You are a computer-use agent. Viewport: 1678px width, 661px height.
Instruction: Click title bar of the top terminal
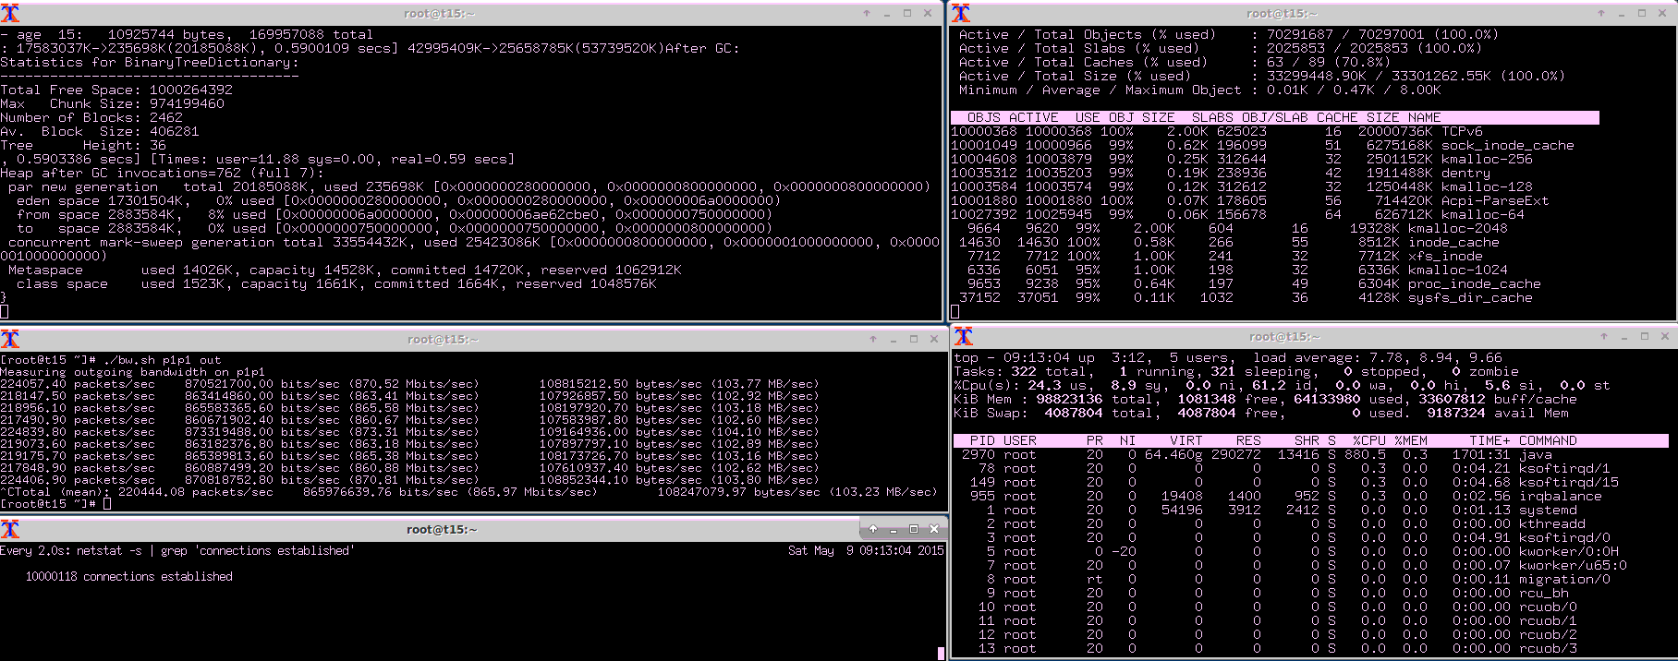(x=1284, y=336)
